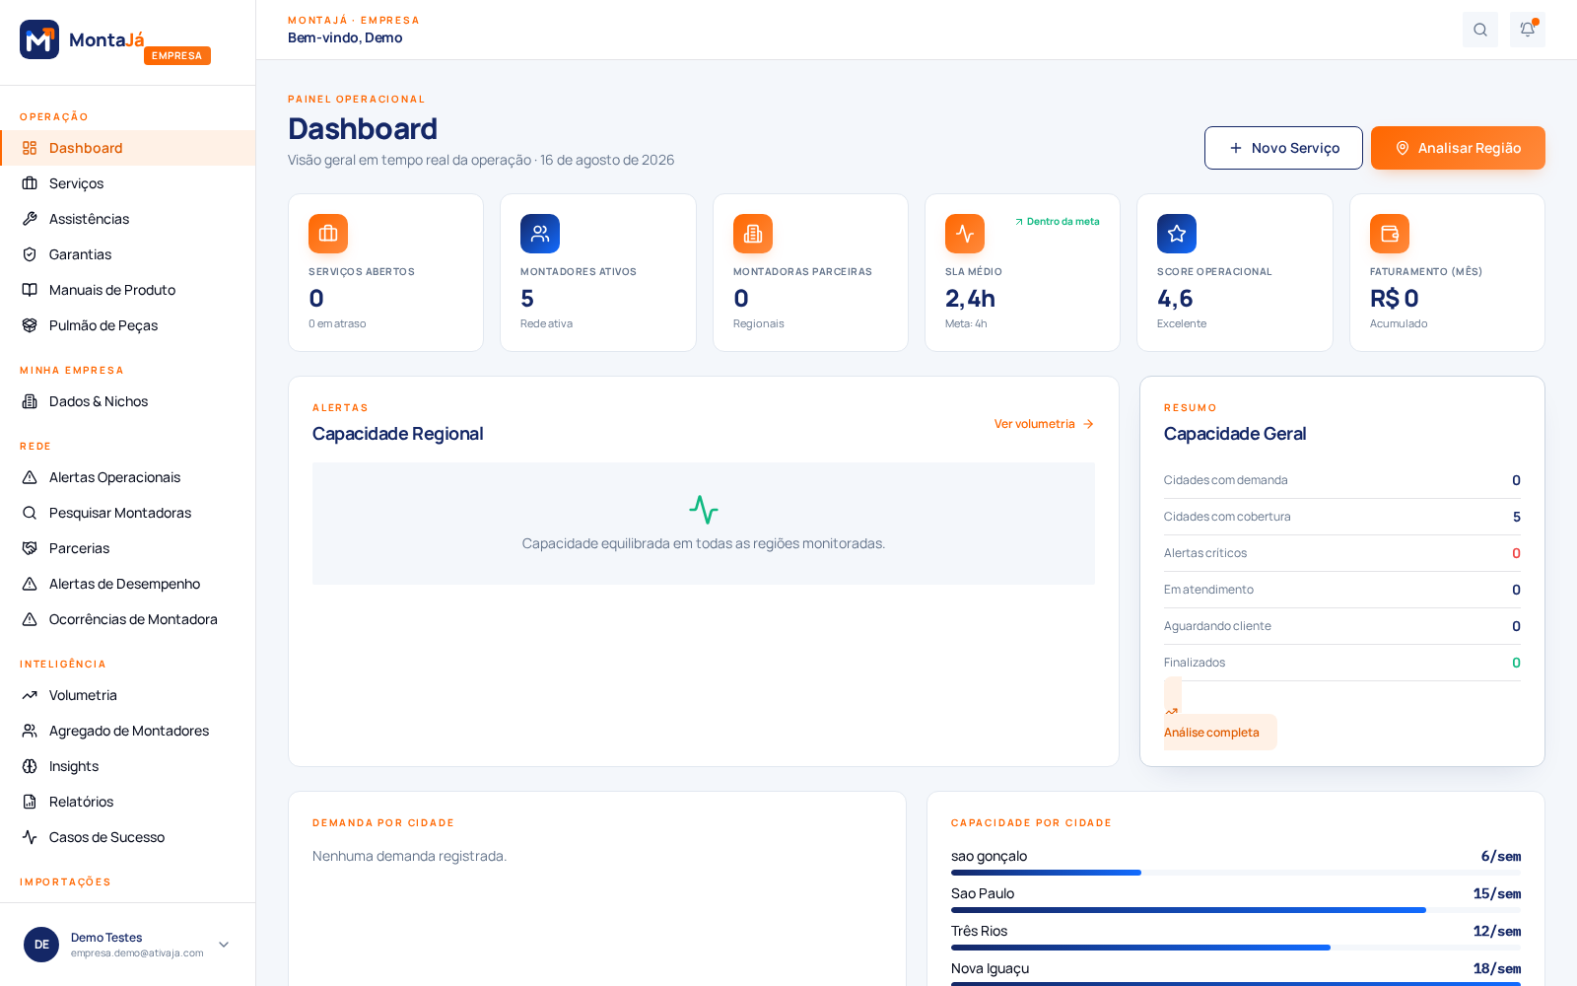
Task: Open Dashboard in the sidebar
Action: click(x=128, y=148)
